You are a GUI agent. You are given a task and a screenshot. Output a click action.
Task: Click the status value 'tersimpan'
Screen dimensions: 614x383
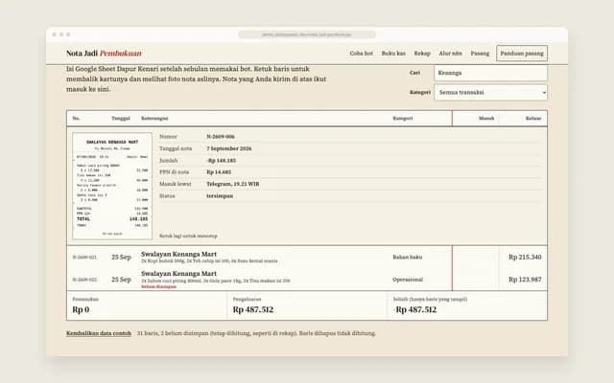[220, 195]
